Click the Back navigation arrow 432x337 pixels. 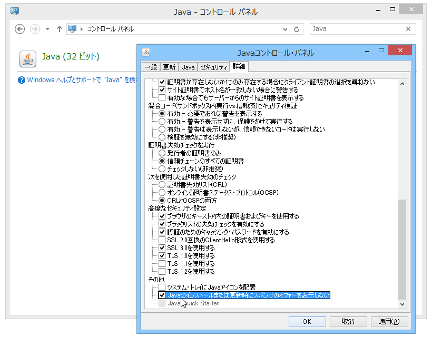click(x=19, y=29)
